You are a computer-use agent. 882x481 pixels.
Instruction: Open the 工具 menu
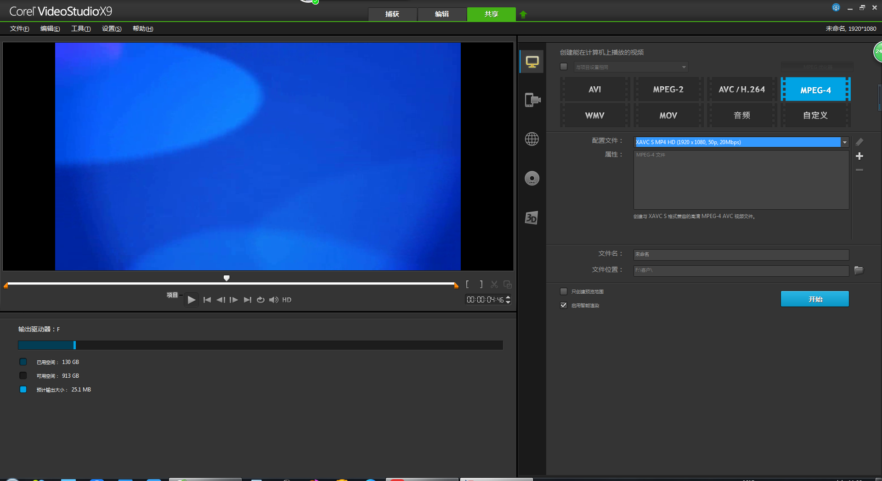point(81,28)
